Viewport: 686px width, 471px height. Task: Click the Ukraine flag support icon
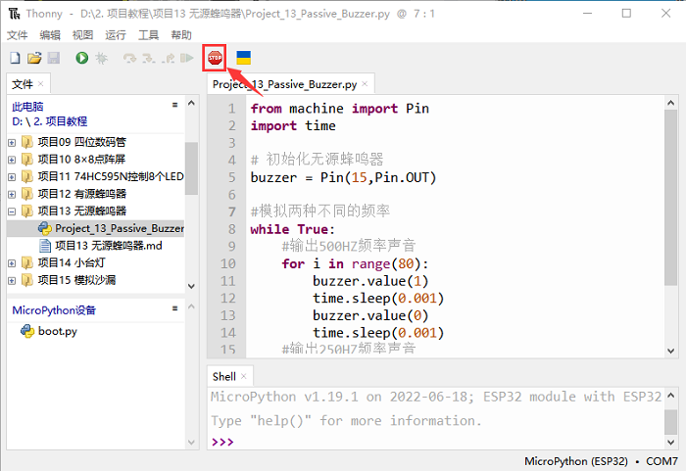coord(243,59)
